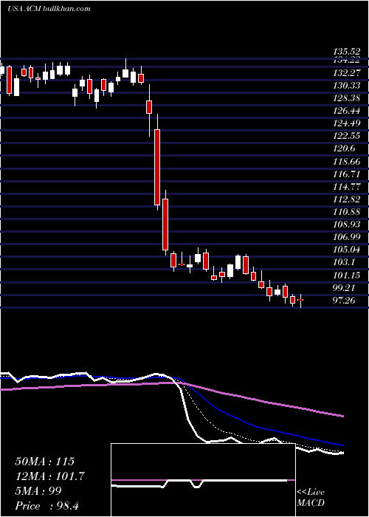
Task: Click the 114.77 price level label
Action: tap(346, 187)
